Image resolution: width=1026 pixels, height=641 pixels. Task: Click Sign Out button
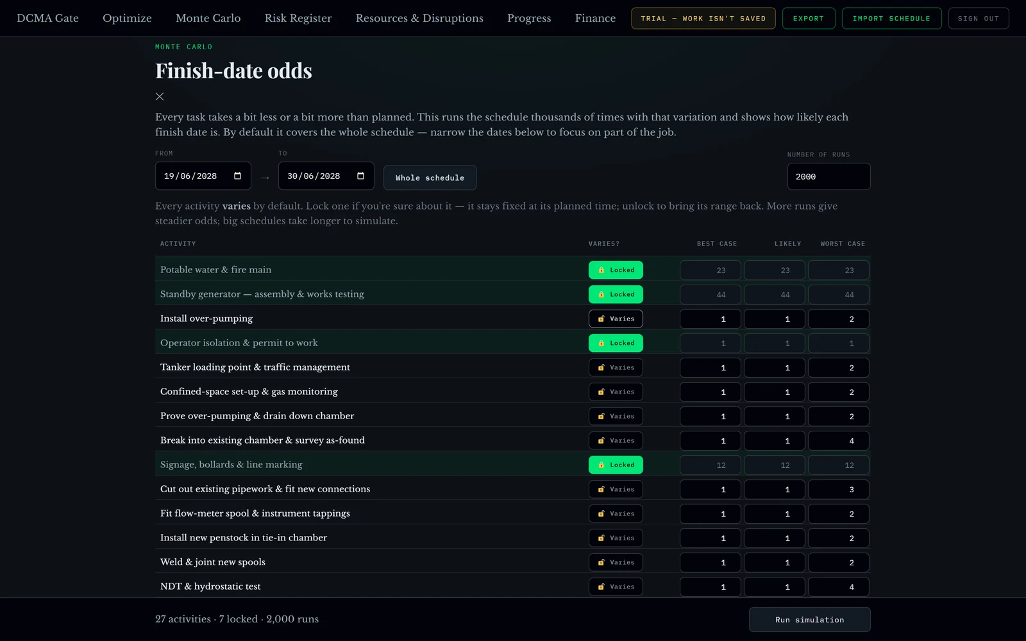tap(979, 19)
